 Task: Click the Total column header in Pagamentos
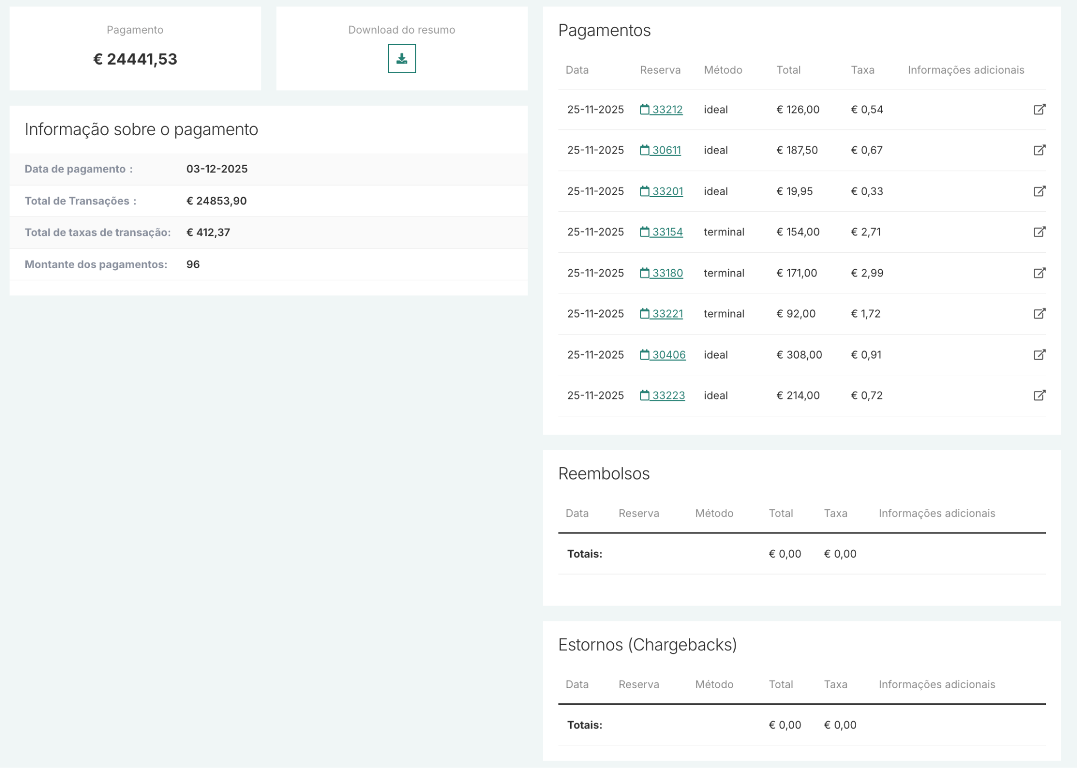click(788, 70)
